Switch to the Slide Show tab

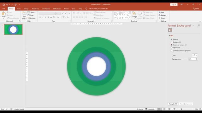click(57, 9)
